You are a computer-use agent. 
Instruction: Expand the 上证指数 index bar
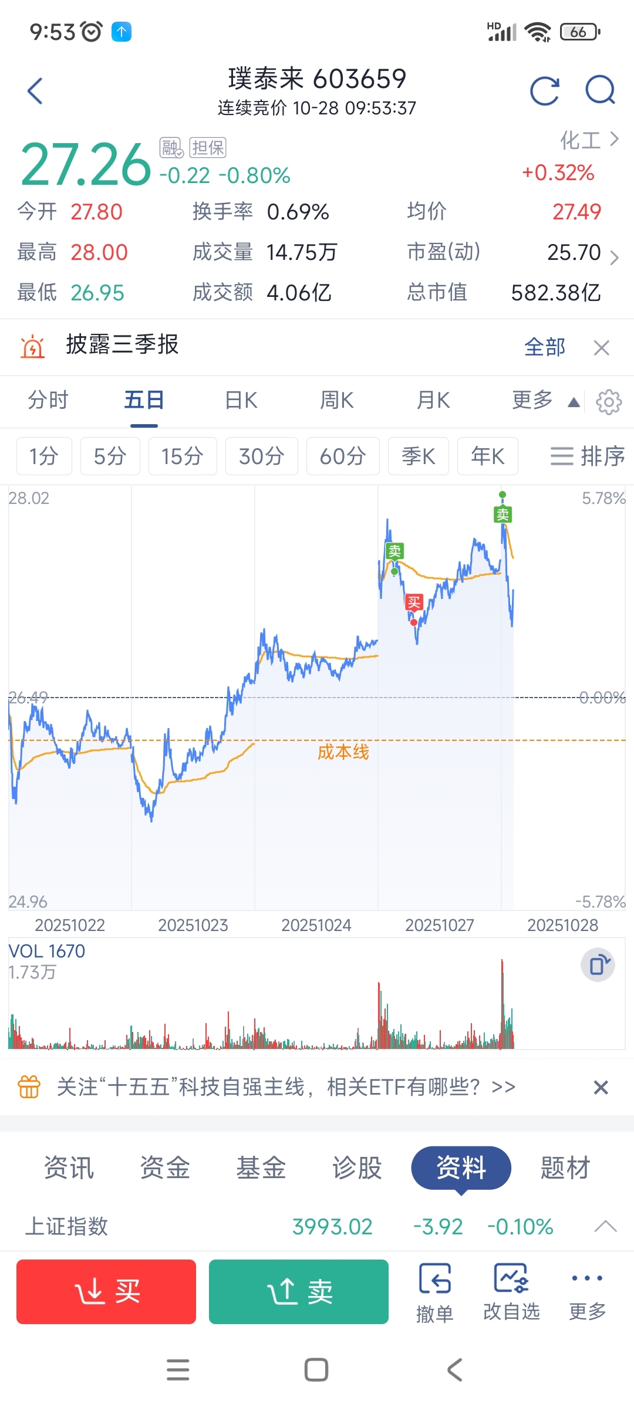click(x=605, y=1226)
